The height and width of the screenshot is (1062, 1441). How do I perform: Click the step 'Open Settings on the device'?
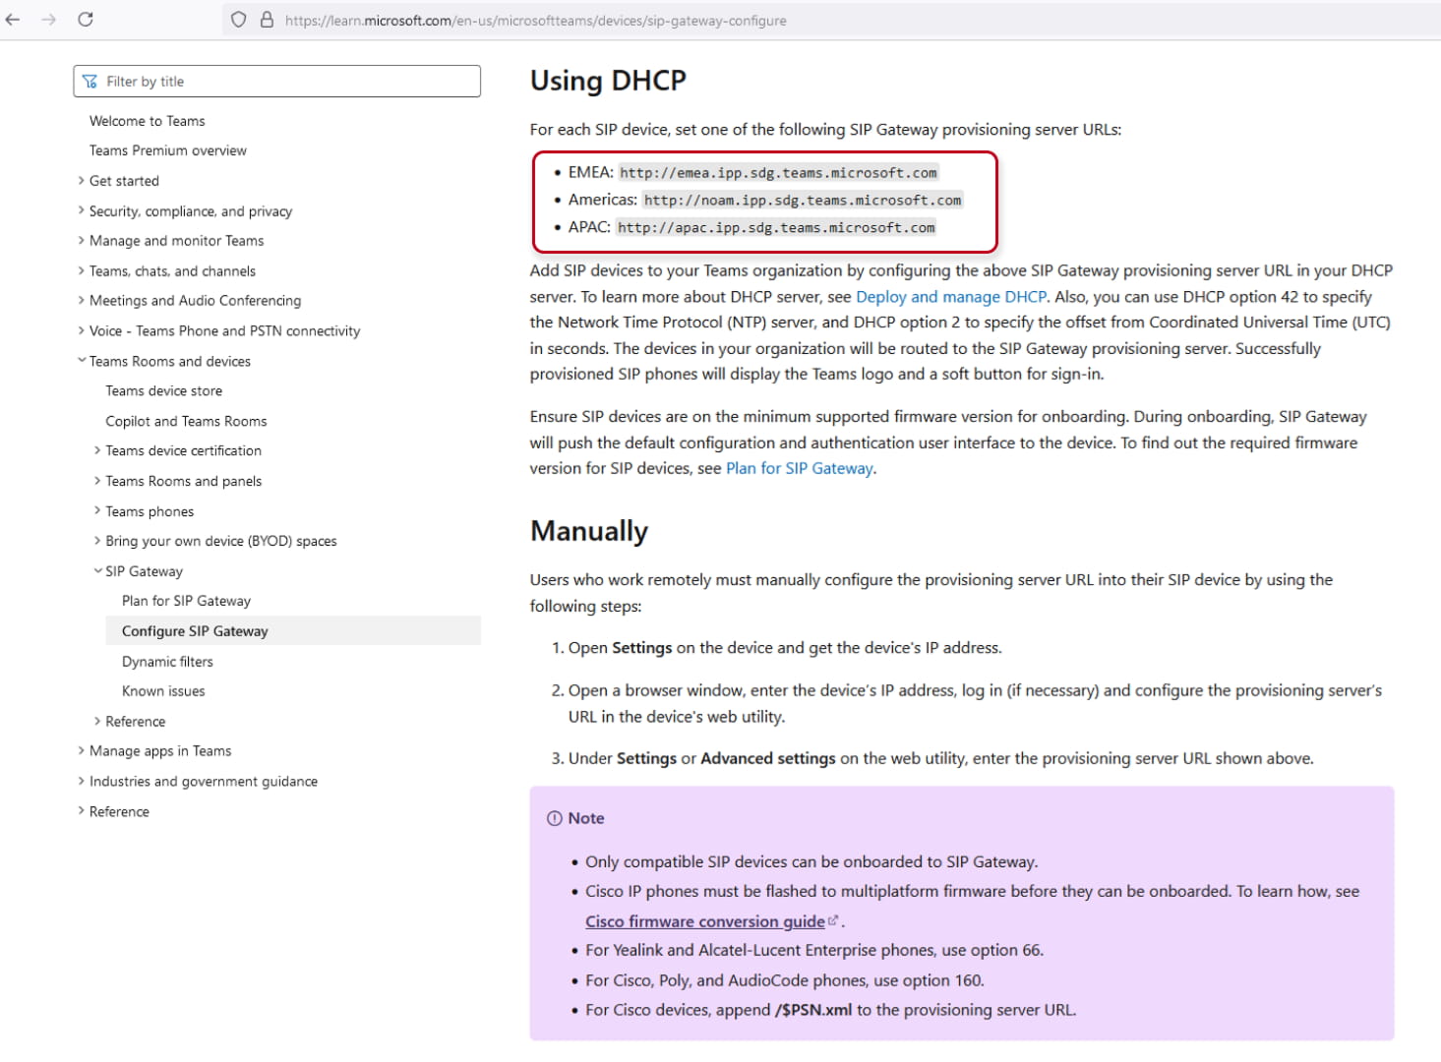[785, 648]
